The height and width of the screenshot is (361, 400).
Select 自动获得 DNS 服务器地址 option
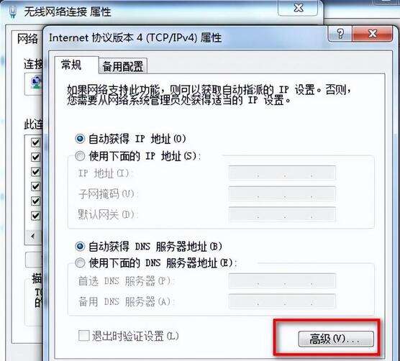point(80,247)
